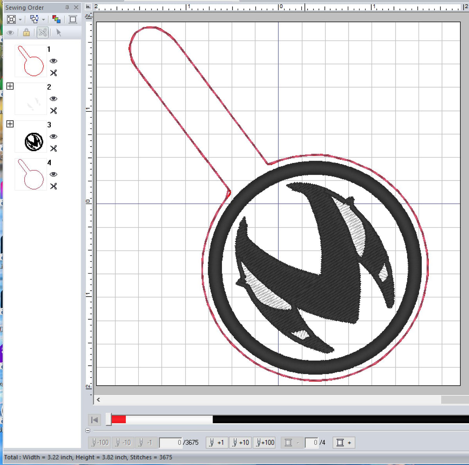This screenshot has width=469, height=465.
Task: Click the red segment of the stitch progress bar
Action: point(118,419)
